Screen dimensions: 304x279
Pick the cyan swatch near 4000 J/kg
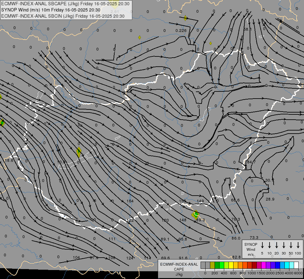[287, 265]
